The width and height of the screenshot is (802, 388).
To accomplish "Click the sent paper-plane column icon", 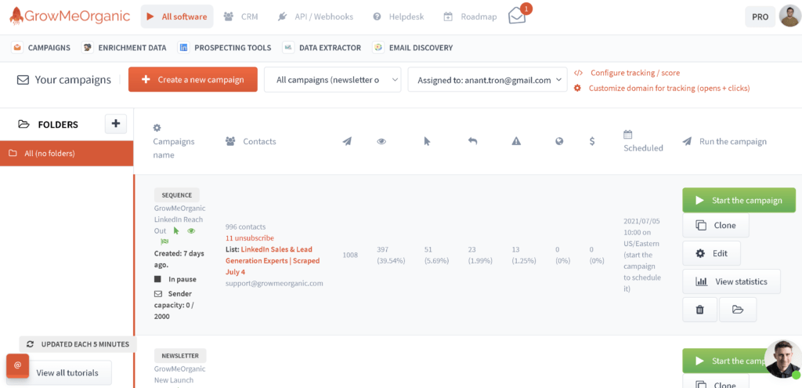I will (347, 141).
